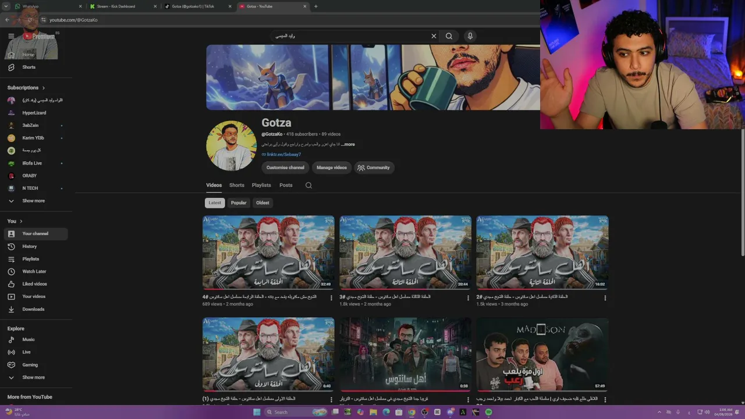The width and height of the screenshot is (745, 419).
Task: Search within the Gotza channel
Action: [308, 186]
